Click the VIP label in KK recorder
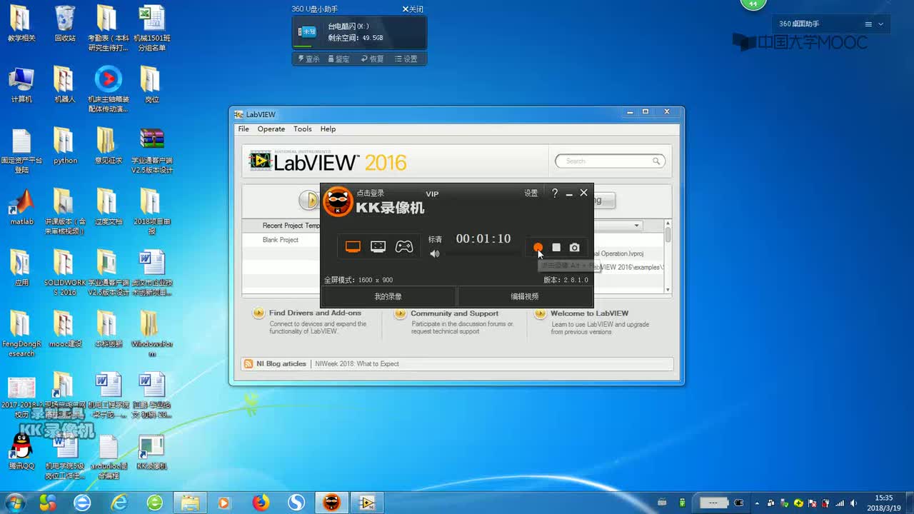 (432, 194)
